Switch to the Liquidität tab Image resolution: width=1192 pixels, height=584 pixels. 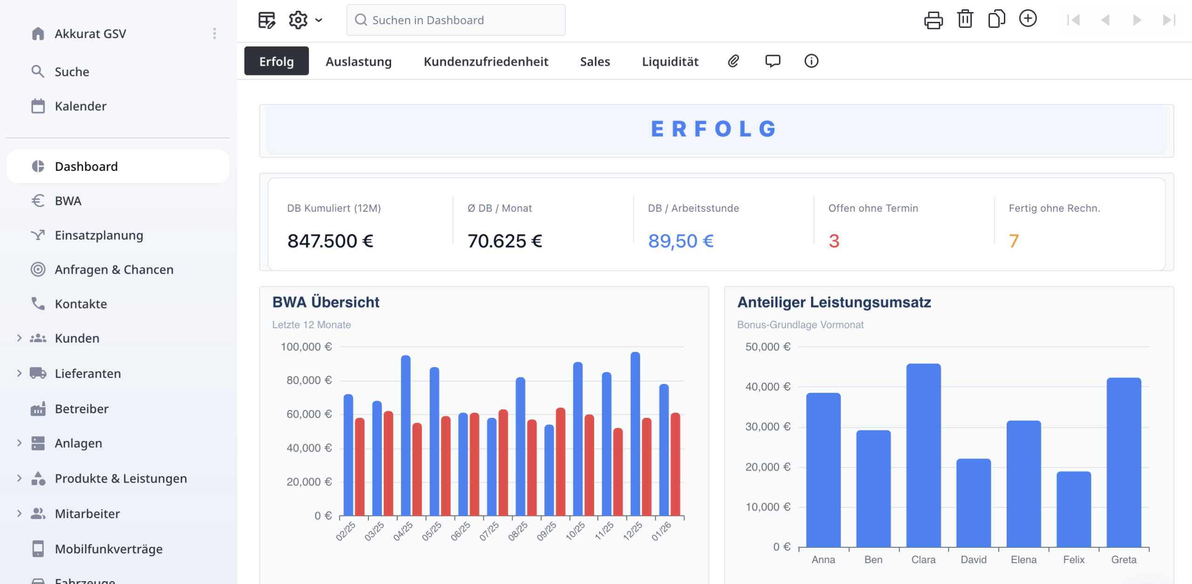pos(670,61)
